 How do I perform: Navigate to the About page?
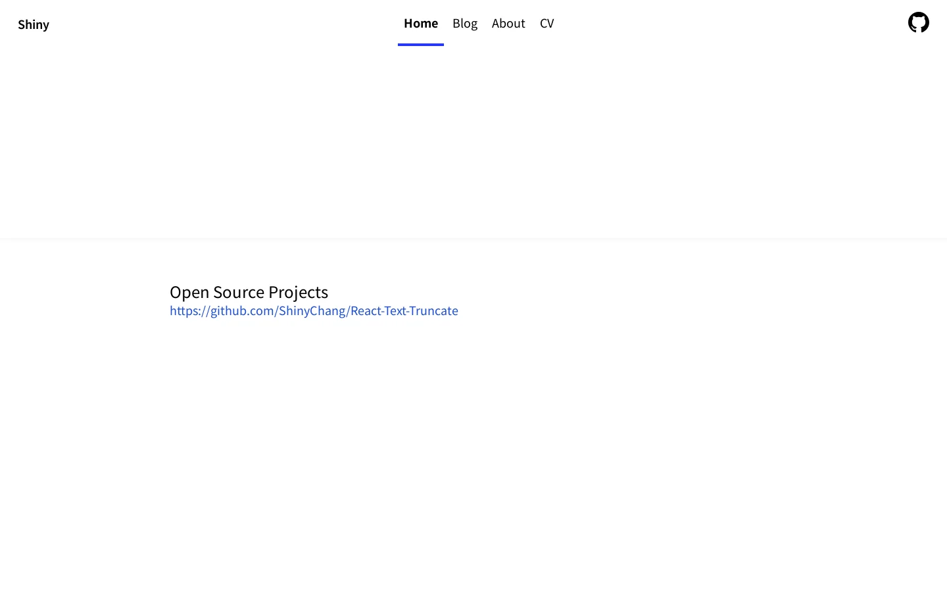(x=508, y=24)
